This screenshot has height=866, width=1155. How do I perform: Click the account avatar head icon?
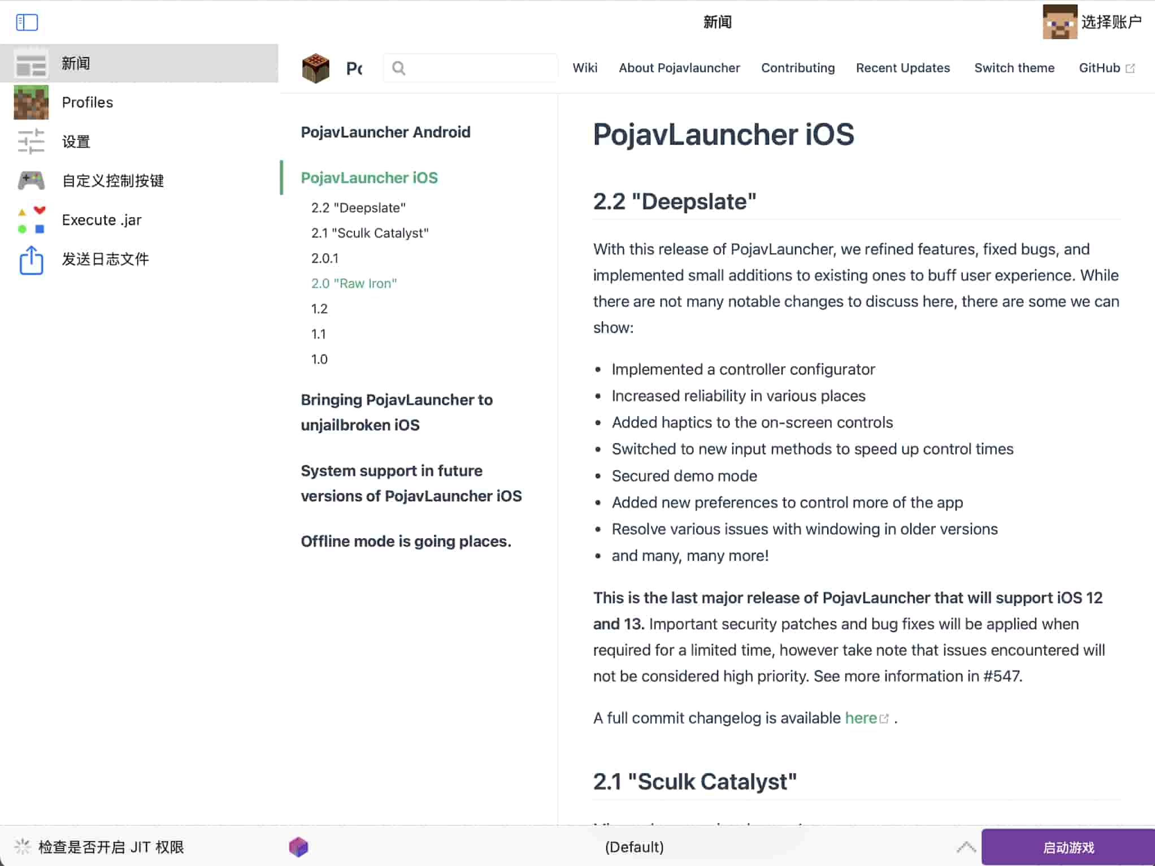point(1060,22)
